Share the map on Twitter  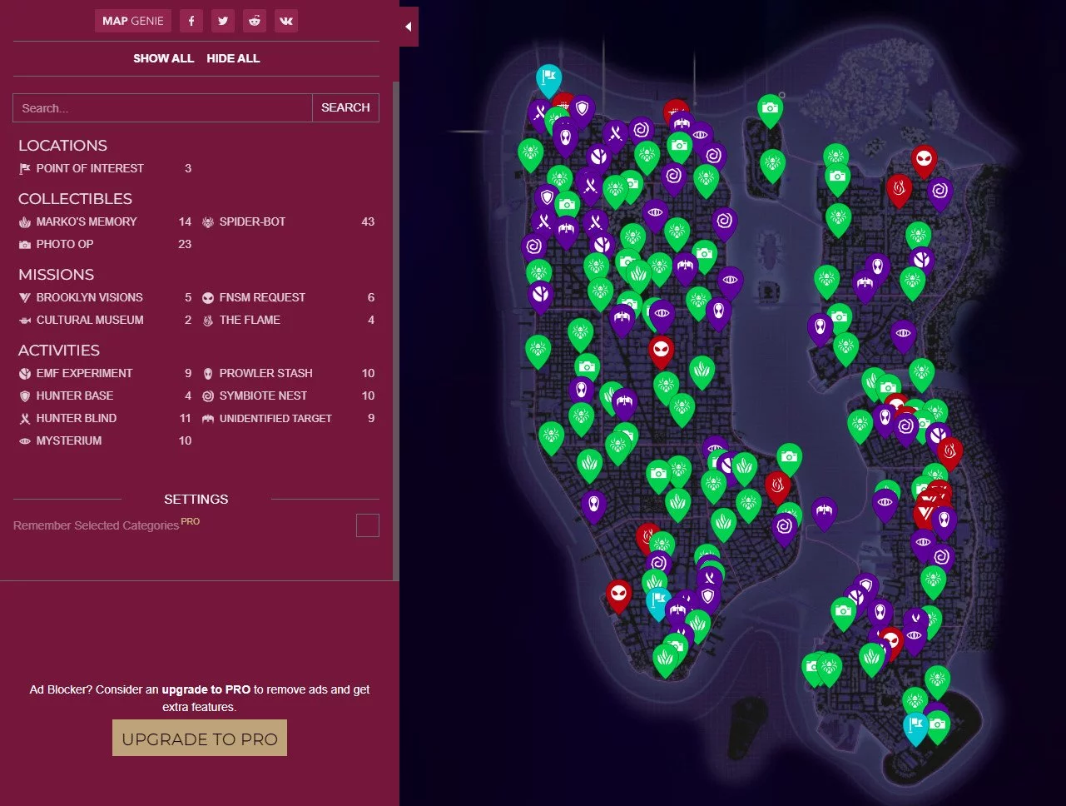223,21
